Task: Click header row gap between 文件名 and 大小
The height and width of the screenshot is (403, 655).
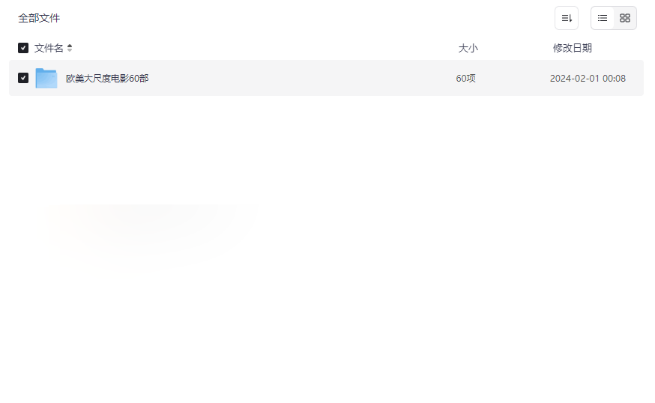Action: 263,48
